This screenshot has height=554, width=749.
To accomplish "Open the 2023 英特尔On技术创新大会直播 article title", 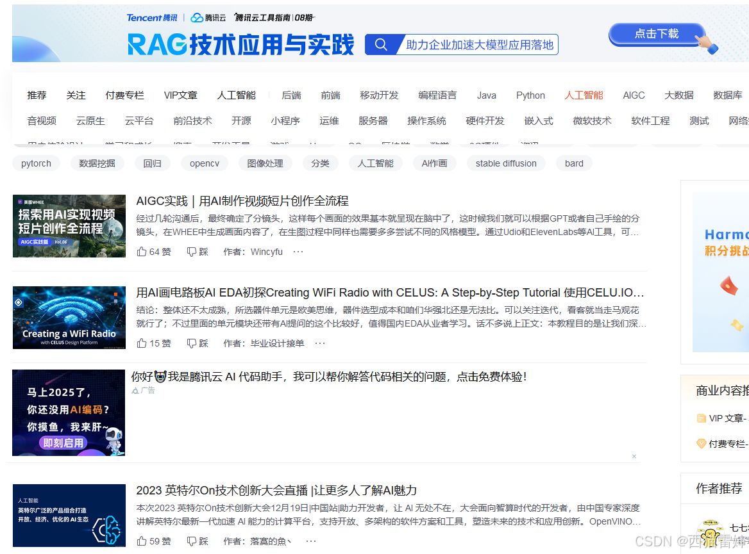I will click(276, 491).
